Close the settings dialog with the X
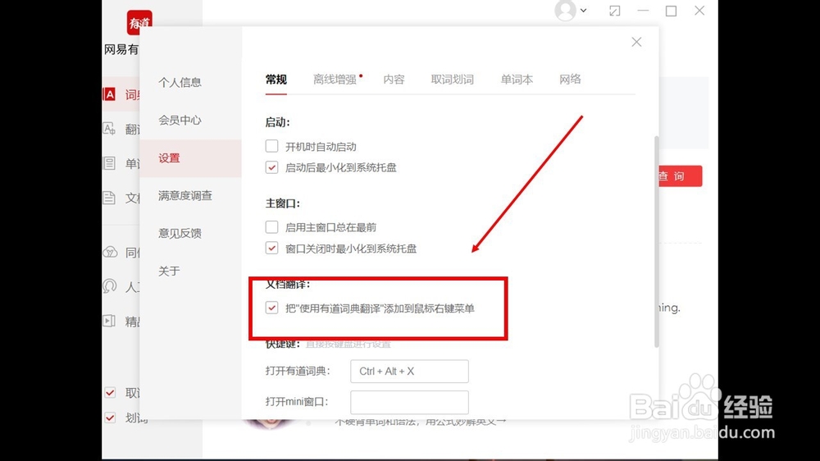 636,42
